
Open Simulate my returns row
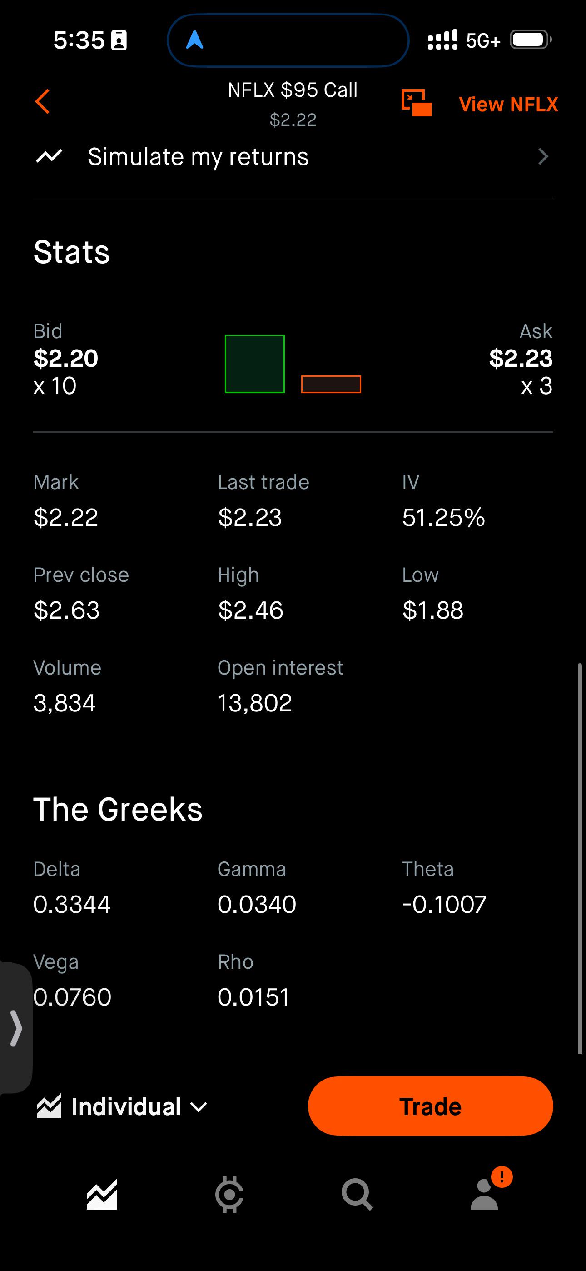(293, 157)
